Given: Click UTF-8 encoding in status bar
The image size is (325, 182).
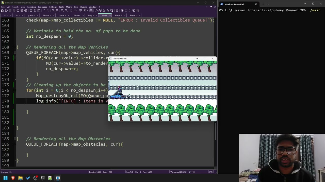Looking at the screenshot, I should point(192,172).
